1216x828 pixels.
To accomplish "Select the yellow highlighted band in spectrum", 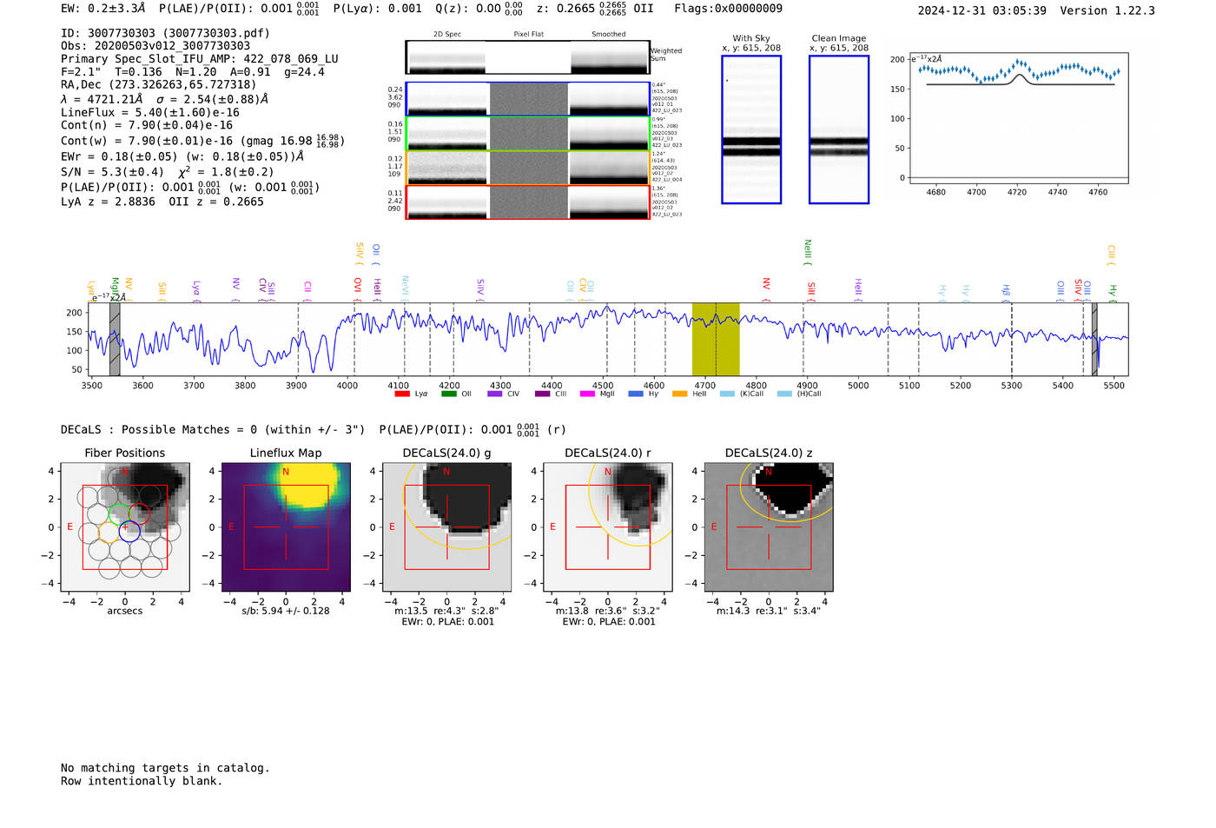I will [x=715, y=339].
